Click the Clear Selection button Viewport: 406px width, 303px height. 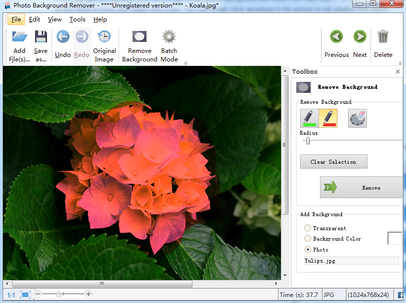[x=333, y=162]
